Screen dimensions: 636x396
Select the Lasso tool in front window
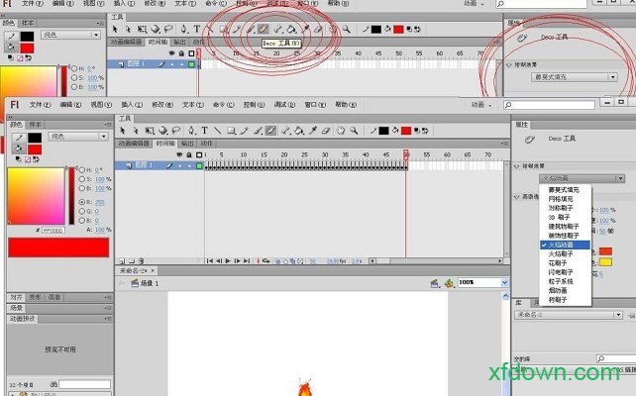[x=176, y=130]
